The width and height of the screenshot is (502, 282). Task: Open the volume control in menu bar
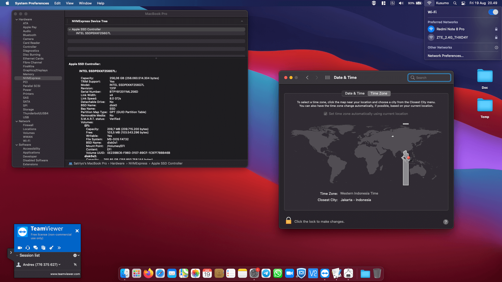[x=401, y=3]
